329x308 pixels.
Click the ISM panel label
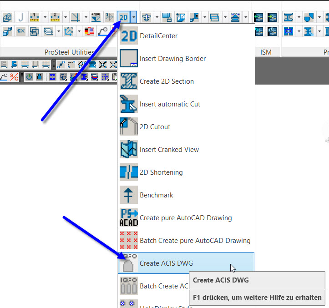(266, 52)
